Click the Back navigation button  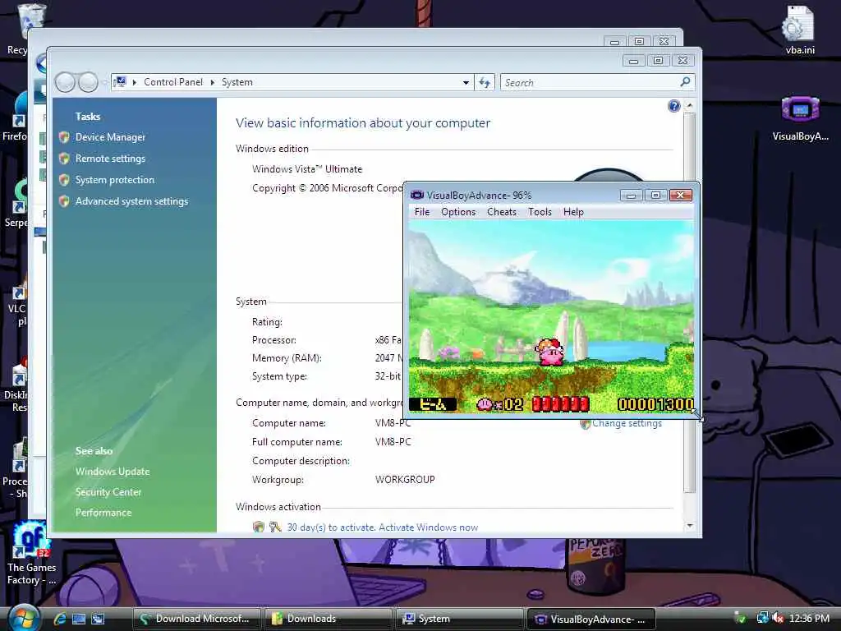click(66, 83)
